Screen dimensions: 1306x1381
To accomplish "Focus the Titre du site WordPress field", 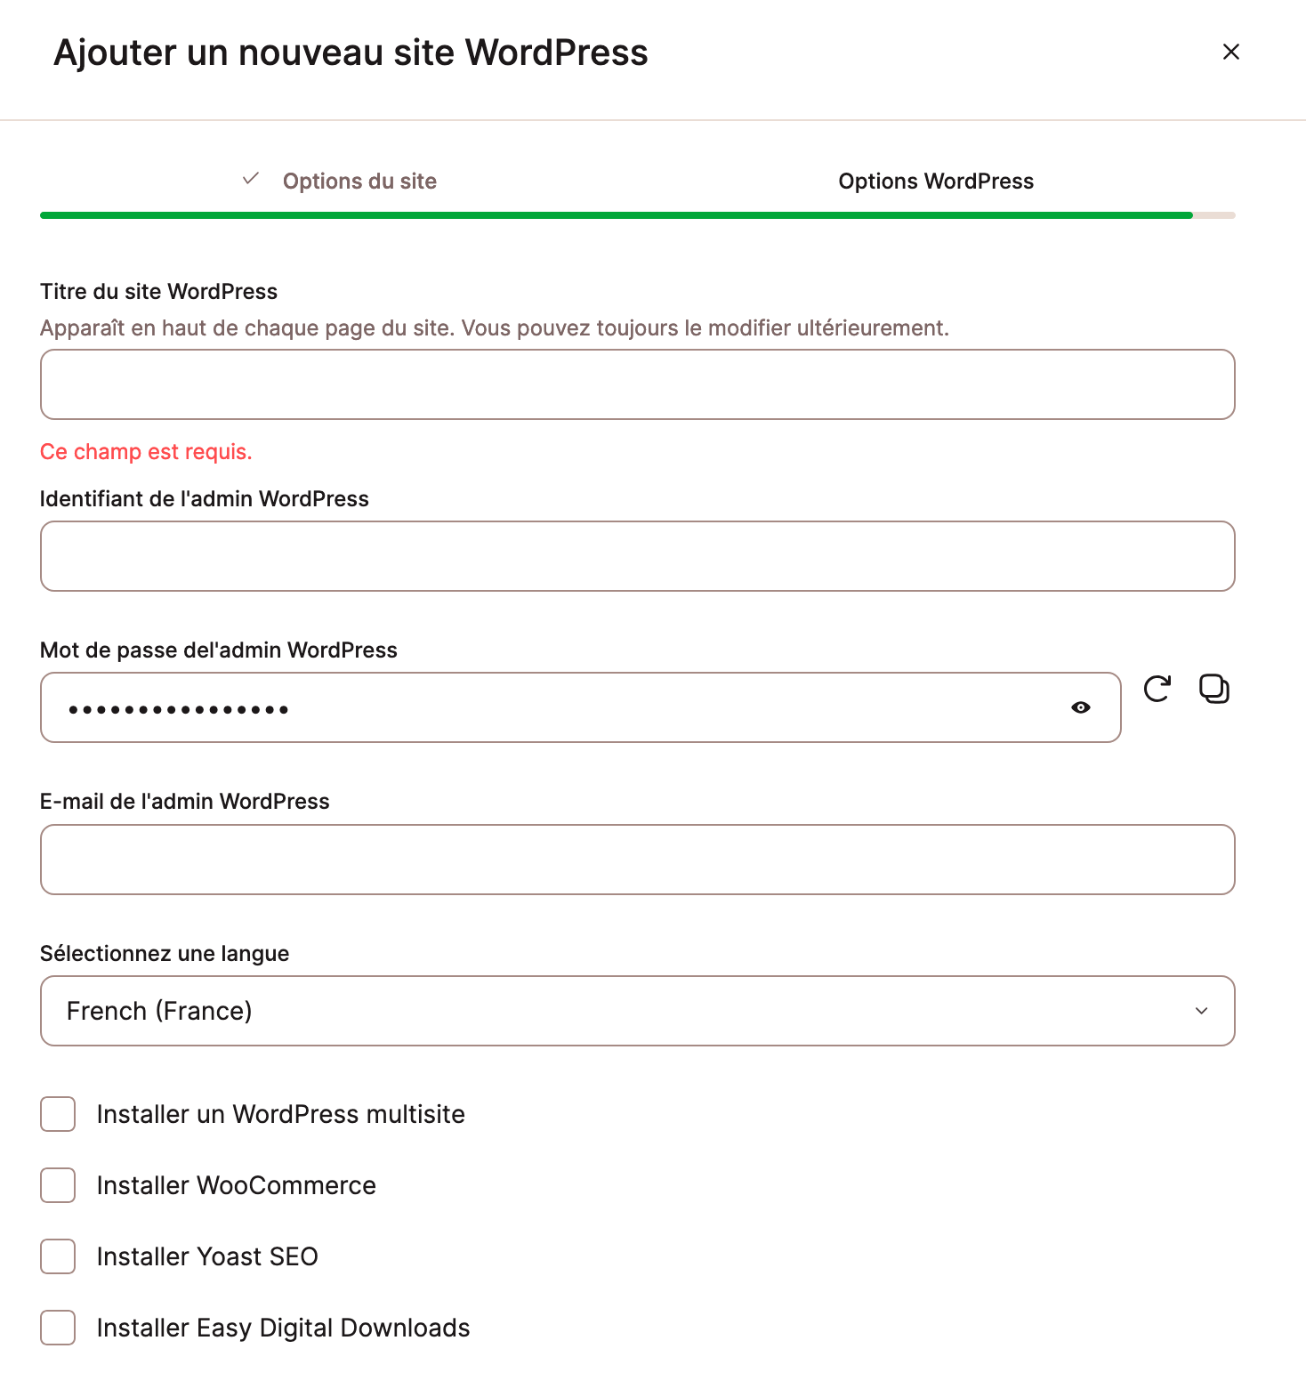I will click(638, 384).
